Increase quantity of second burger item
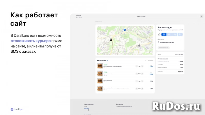The height and width of the screenshot is (115, 205). (x=142, y=74)
